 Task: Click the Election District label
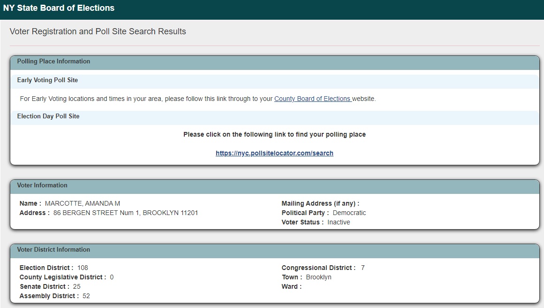[46, 268]
